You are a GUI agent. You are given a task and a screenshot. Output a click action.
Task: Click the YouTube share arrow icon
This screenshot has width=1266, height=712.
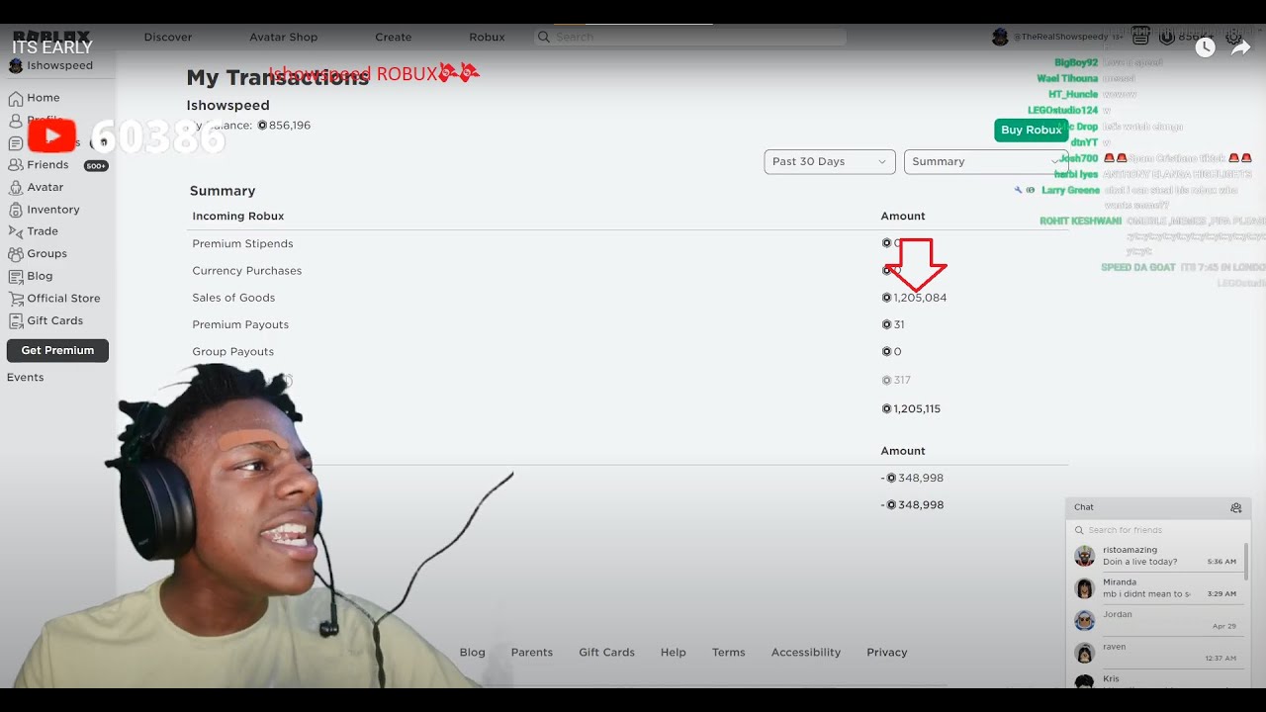coord(1240,46)
